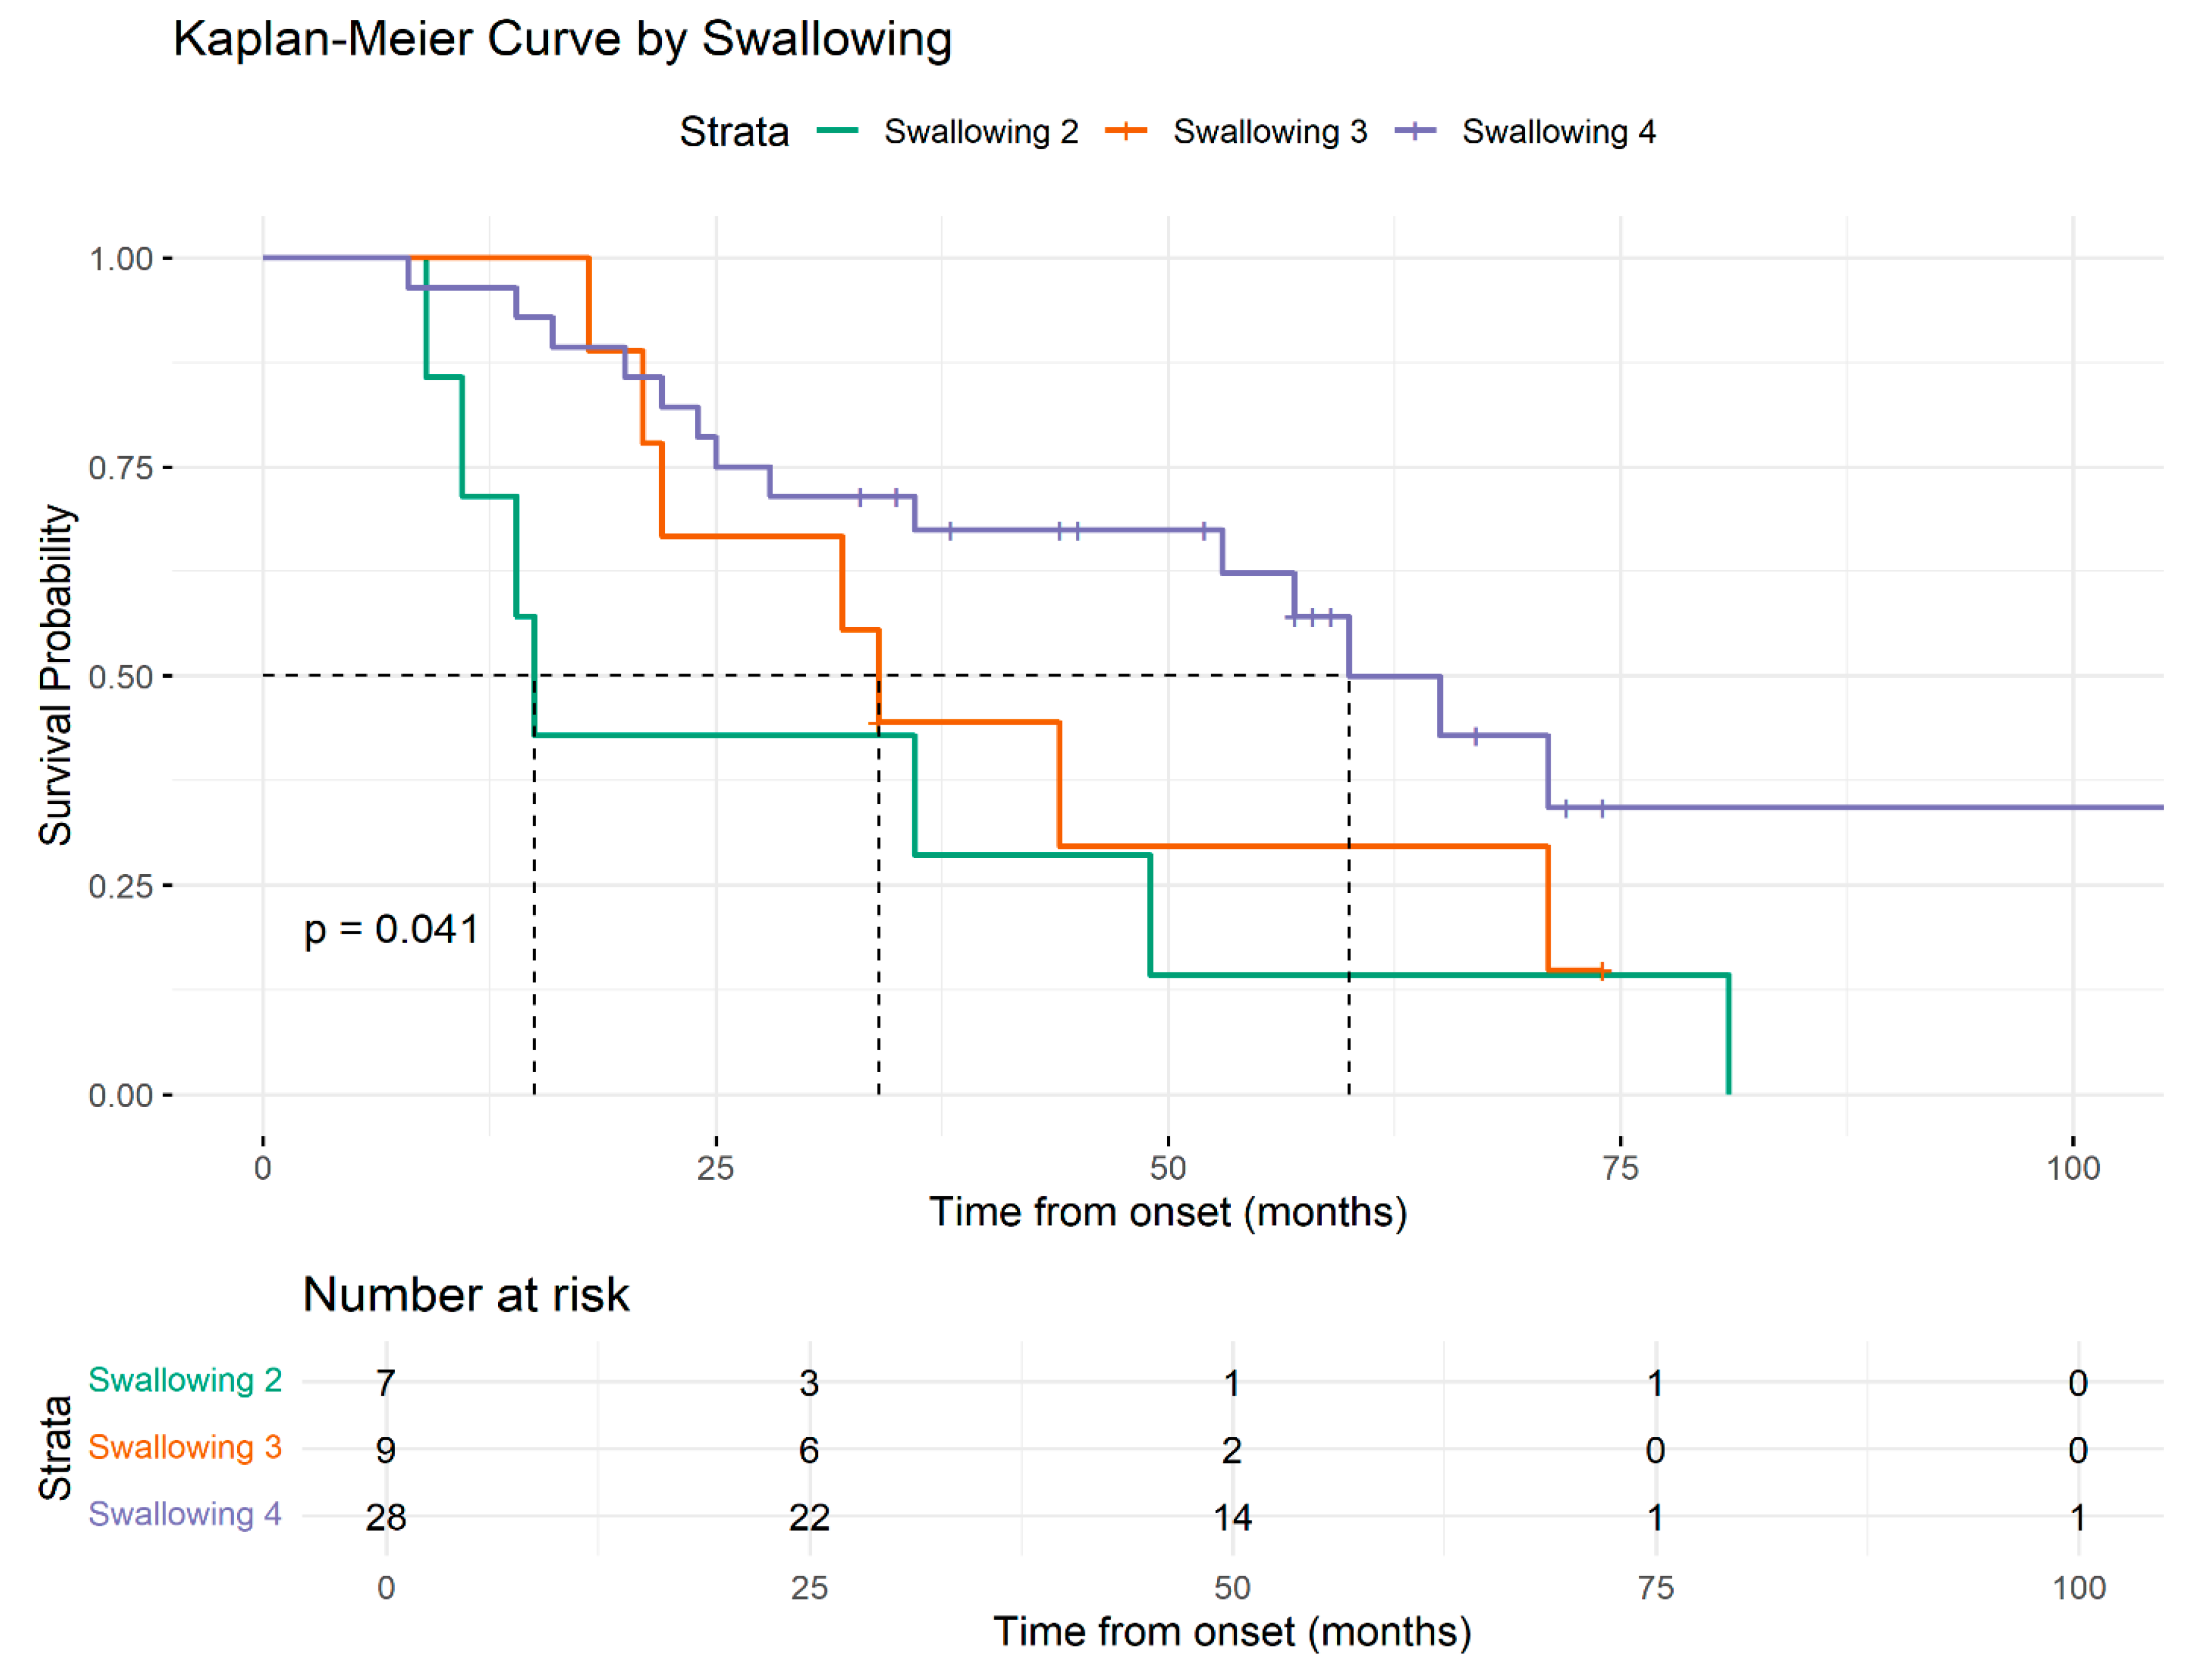This screenshot has width=2212, height=1672.
Task: Click the Swallowing 2 row label in risk table
Action: click(185, 1380)
